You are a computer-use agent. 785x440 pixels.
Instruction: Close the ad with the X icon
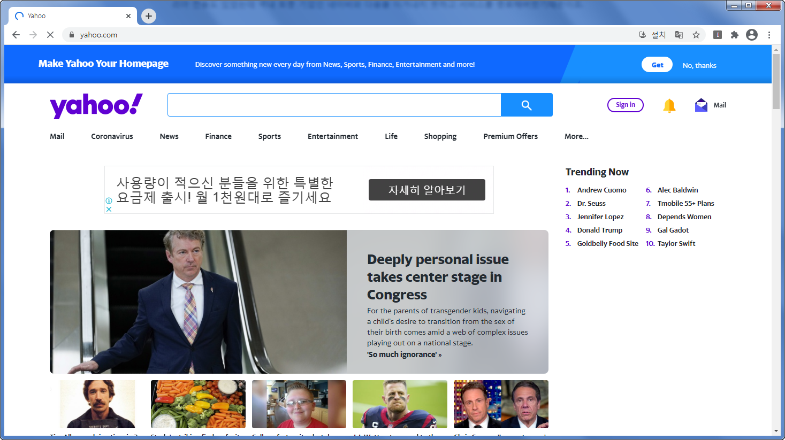click(x=109, y=209)
